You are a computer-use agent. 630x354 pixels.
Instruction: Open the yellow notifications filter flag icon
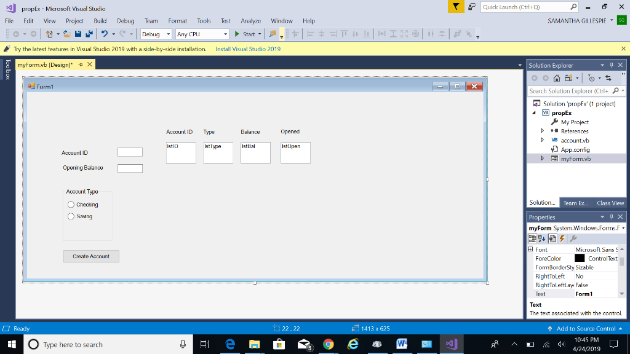coord(456,6)
